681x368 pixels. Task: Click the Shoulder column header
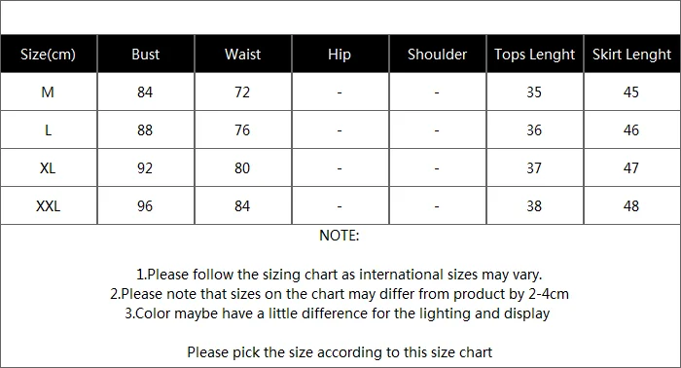[438, 55]
